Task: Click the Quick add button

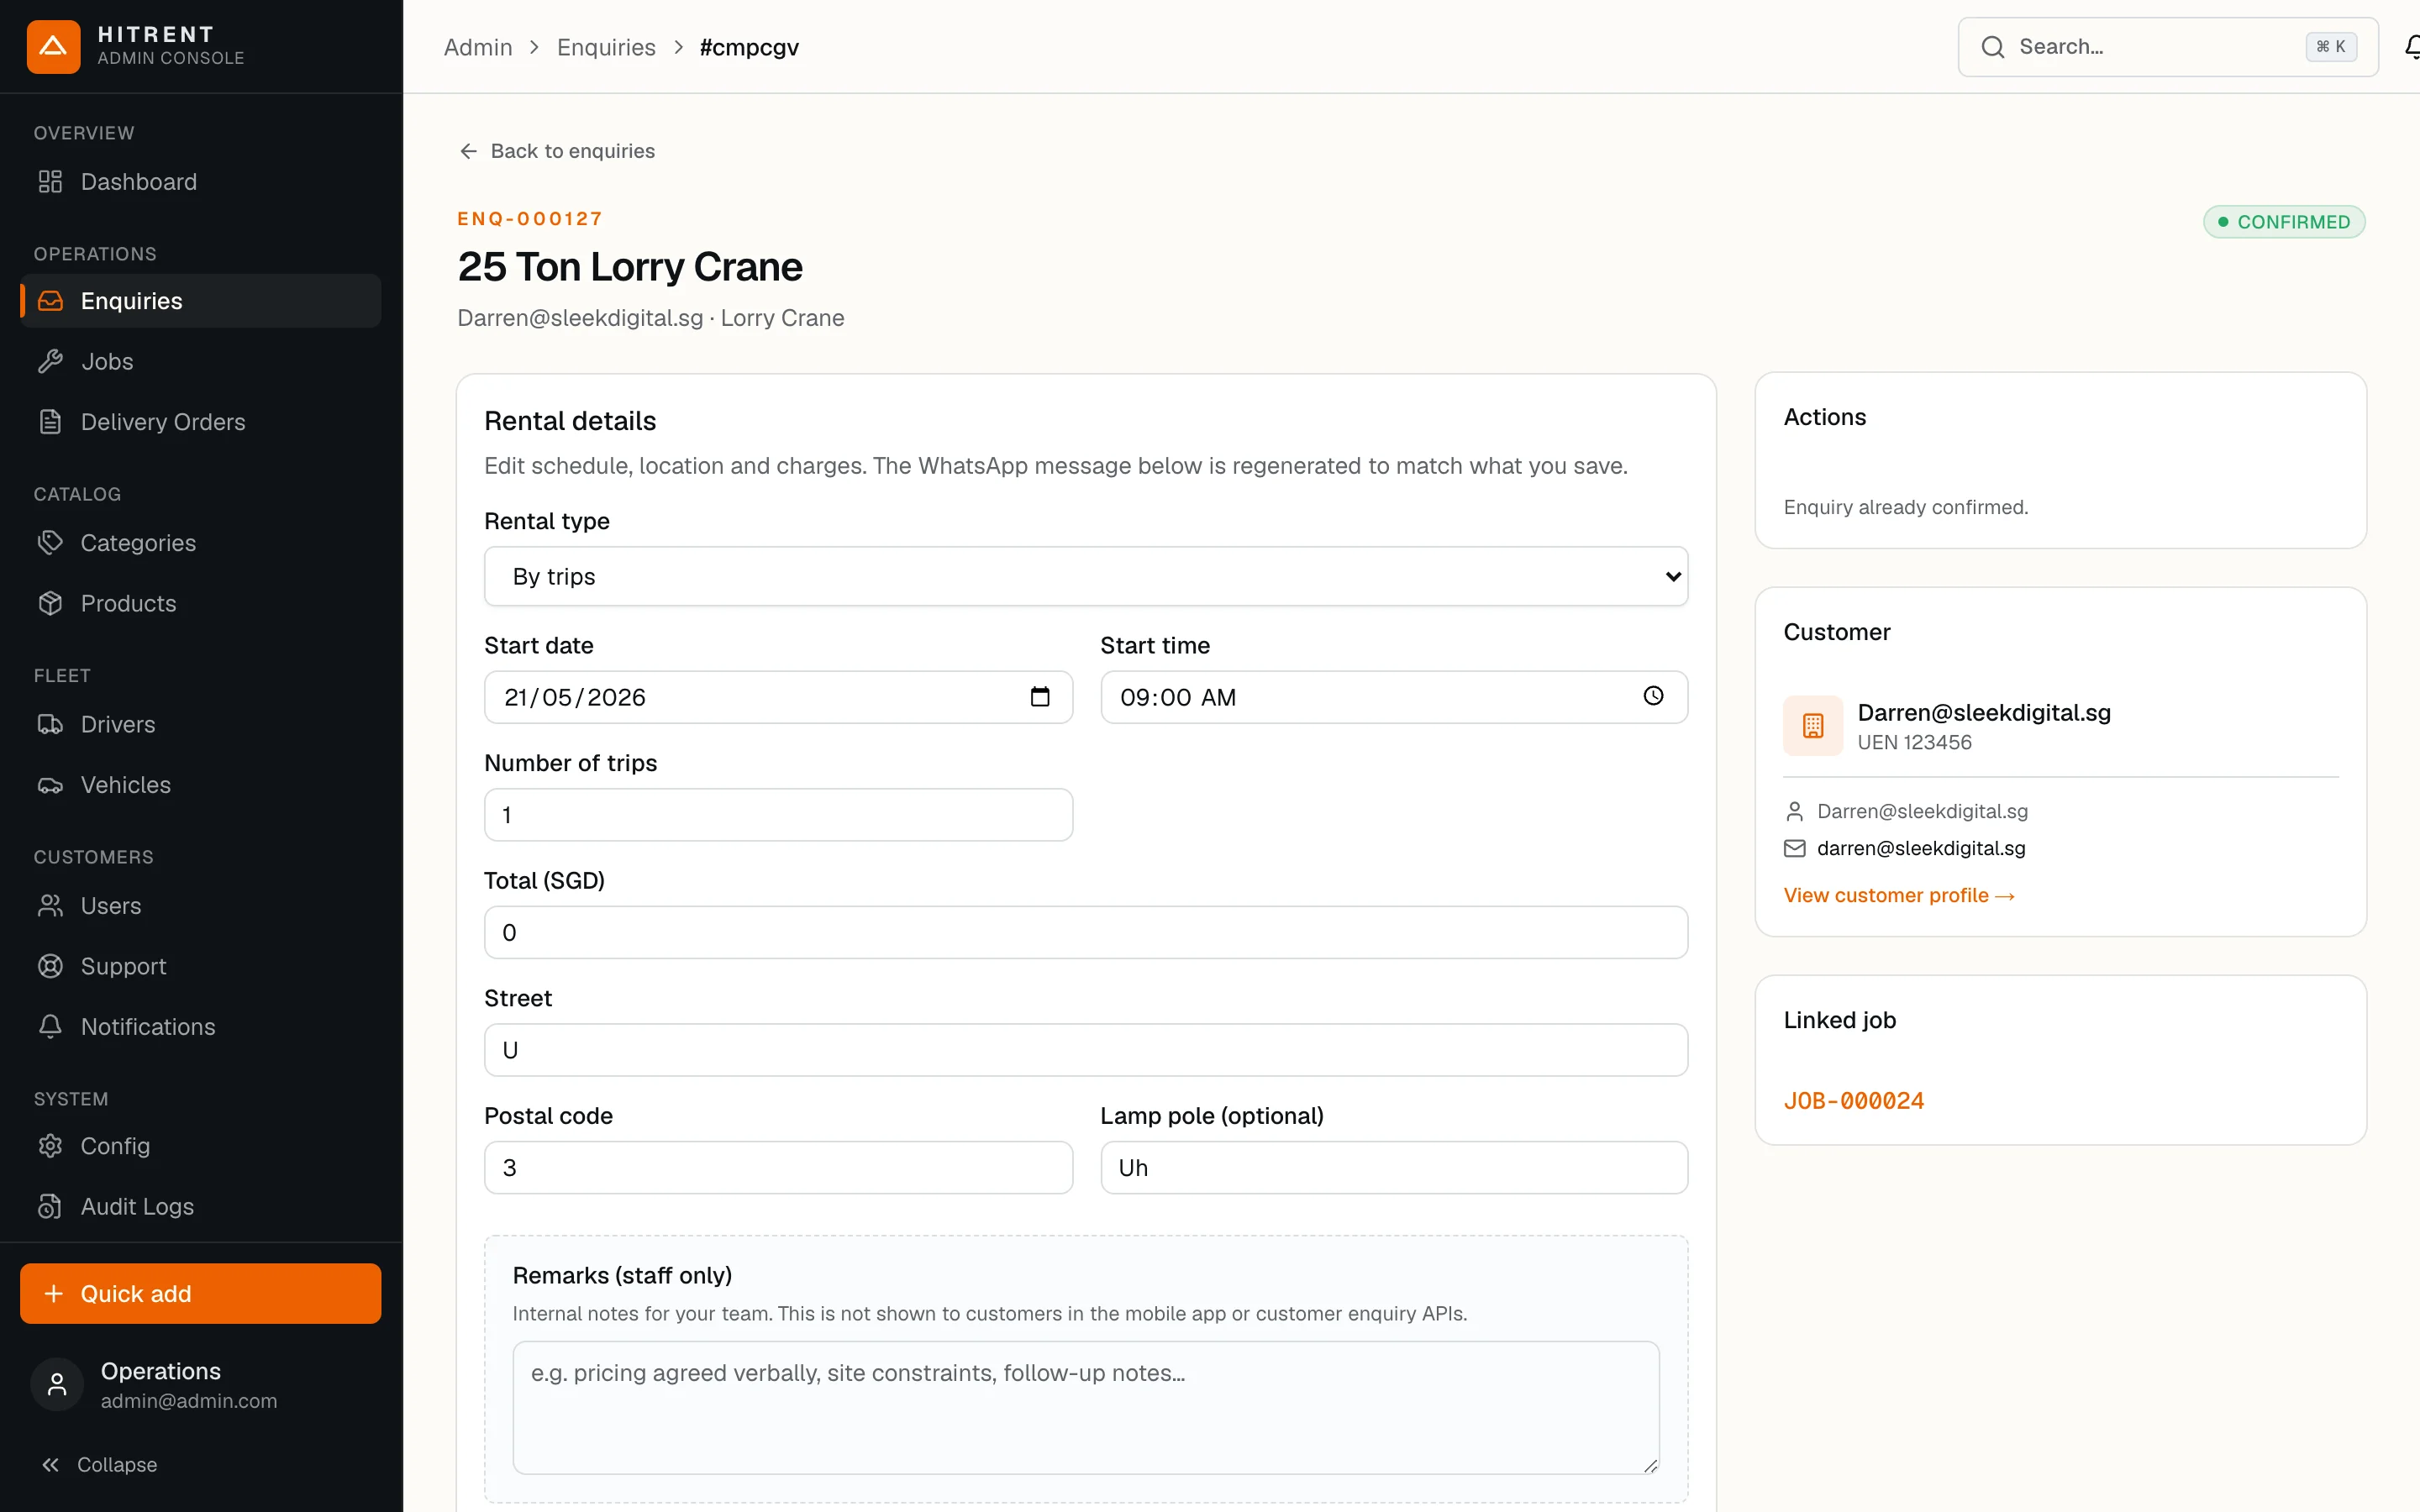Action: [x=200, y=1293]
